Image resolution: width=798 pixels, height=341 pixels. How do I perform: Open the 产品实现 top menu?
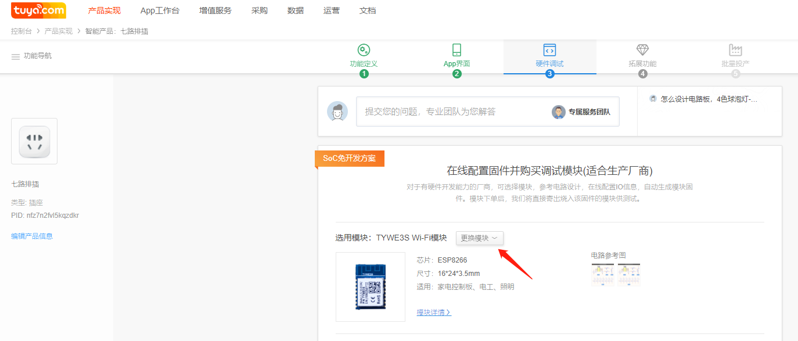coord(105,10)
